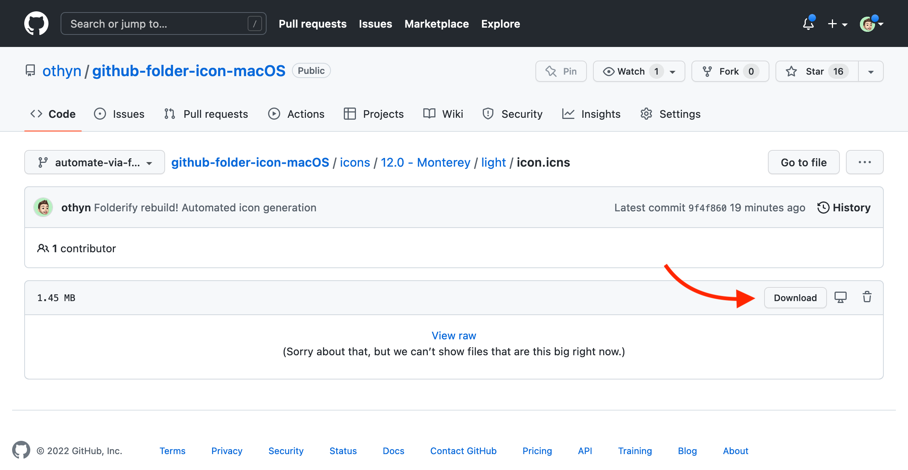Open the View raw link
This screenshot has height=470, width=908.
click(x=454, y=336)
